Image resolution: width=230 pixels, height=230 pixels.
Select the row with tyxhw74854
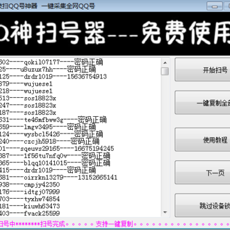coord(30,199)
